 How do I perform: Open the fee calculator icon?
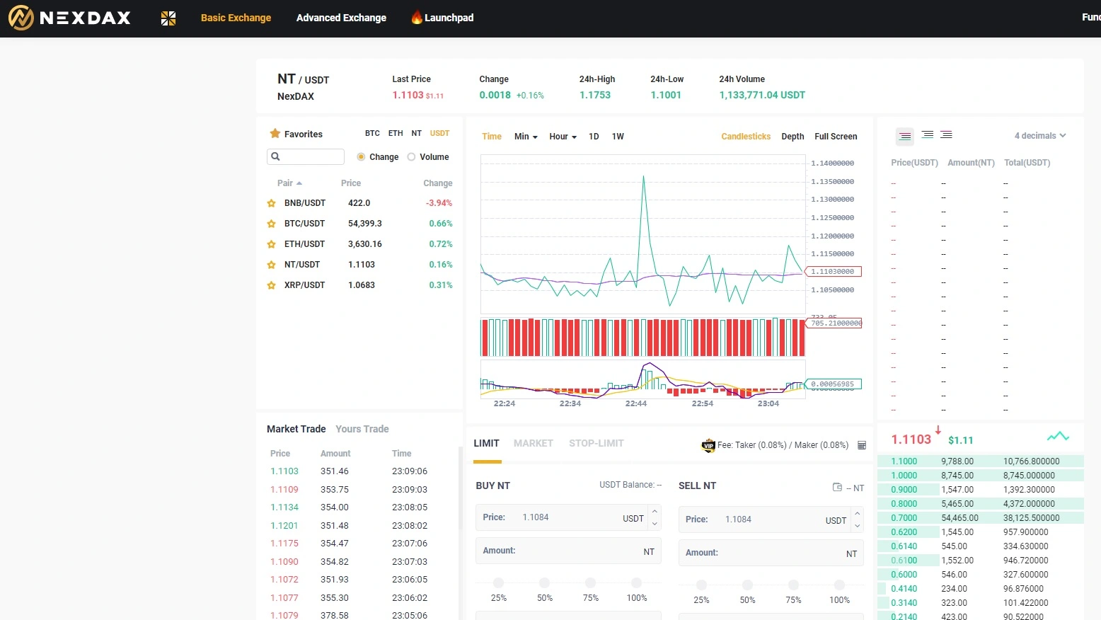click(862, 445)
